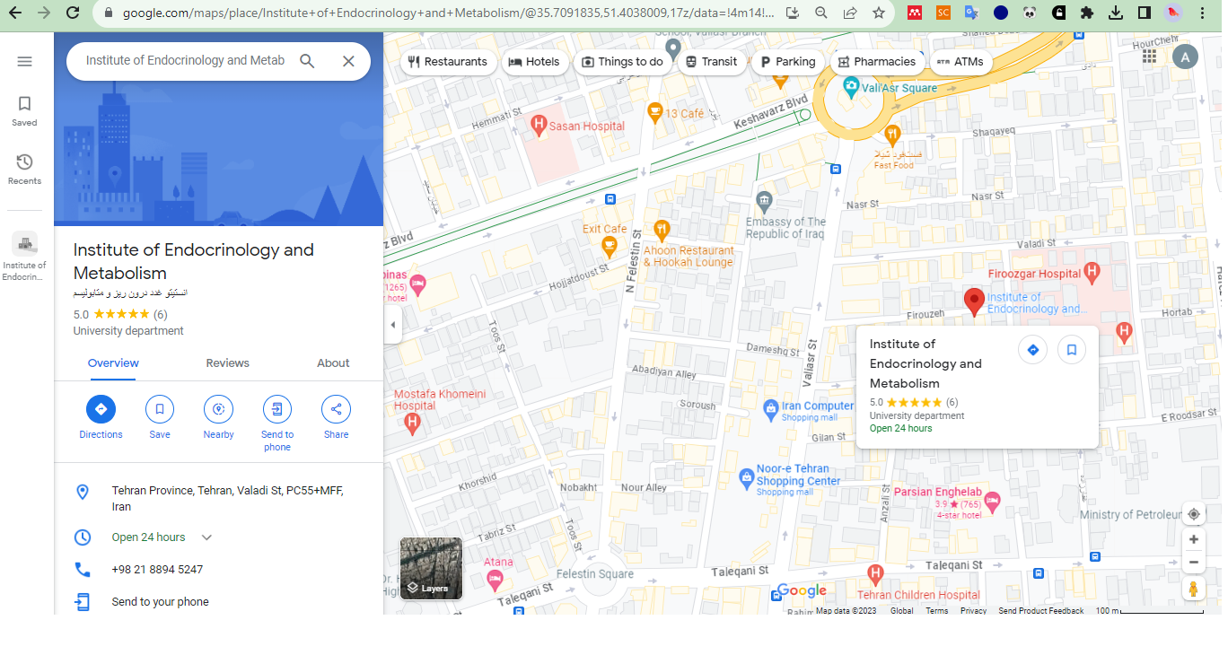Zoom in the map with plus button
This screenshot has width=1228, height=655.
1194,539
